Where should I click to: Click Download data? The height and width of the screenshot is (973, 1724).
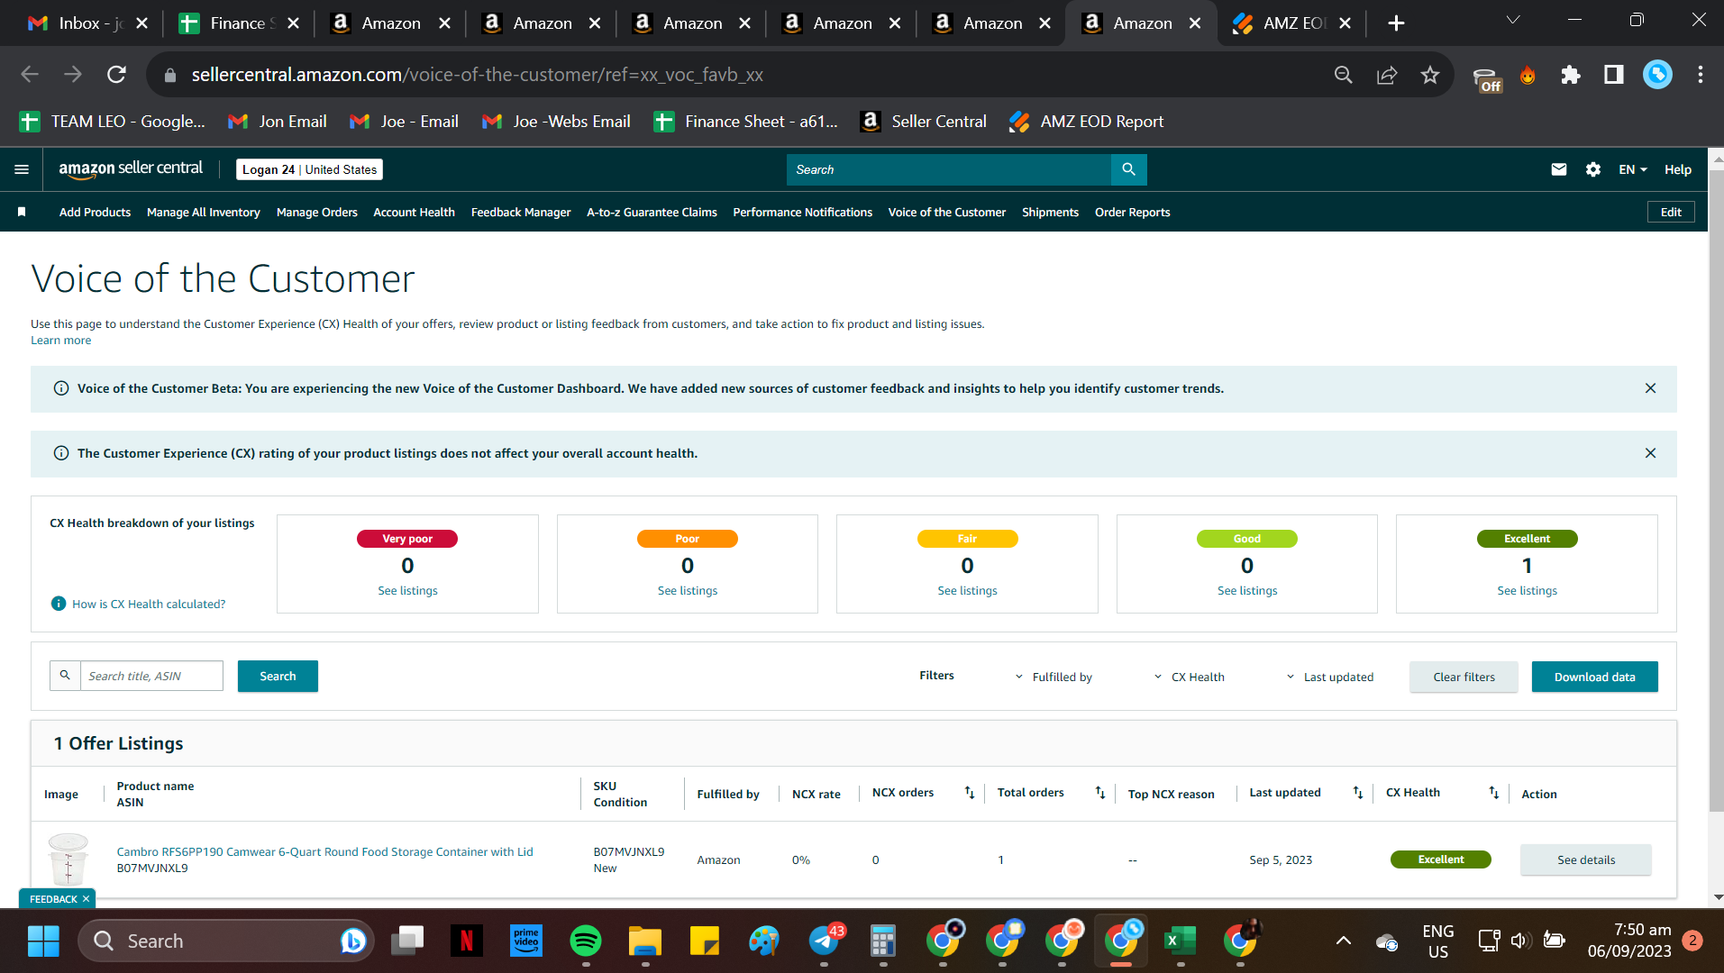coord(1594,677)
